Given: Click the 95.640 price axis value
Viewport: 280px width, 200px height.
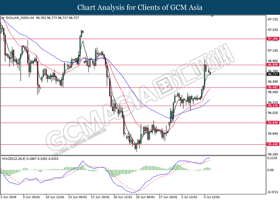Looking at the screenshot, I should (273, 134).
